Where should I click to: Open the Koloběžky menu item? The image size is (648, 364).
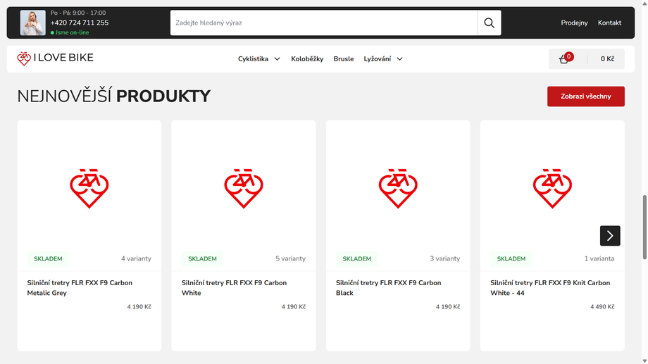[307, 59]
